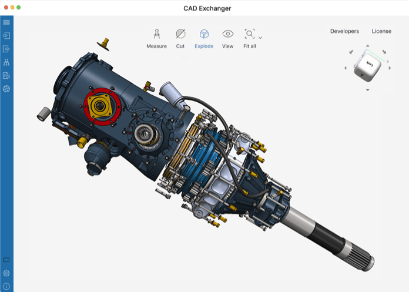Expand the dropdown arrow beside Fit all
Viewport: 409px width, 292px height.
click(260, 38)
